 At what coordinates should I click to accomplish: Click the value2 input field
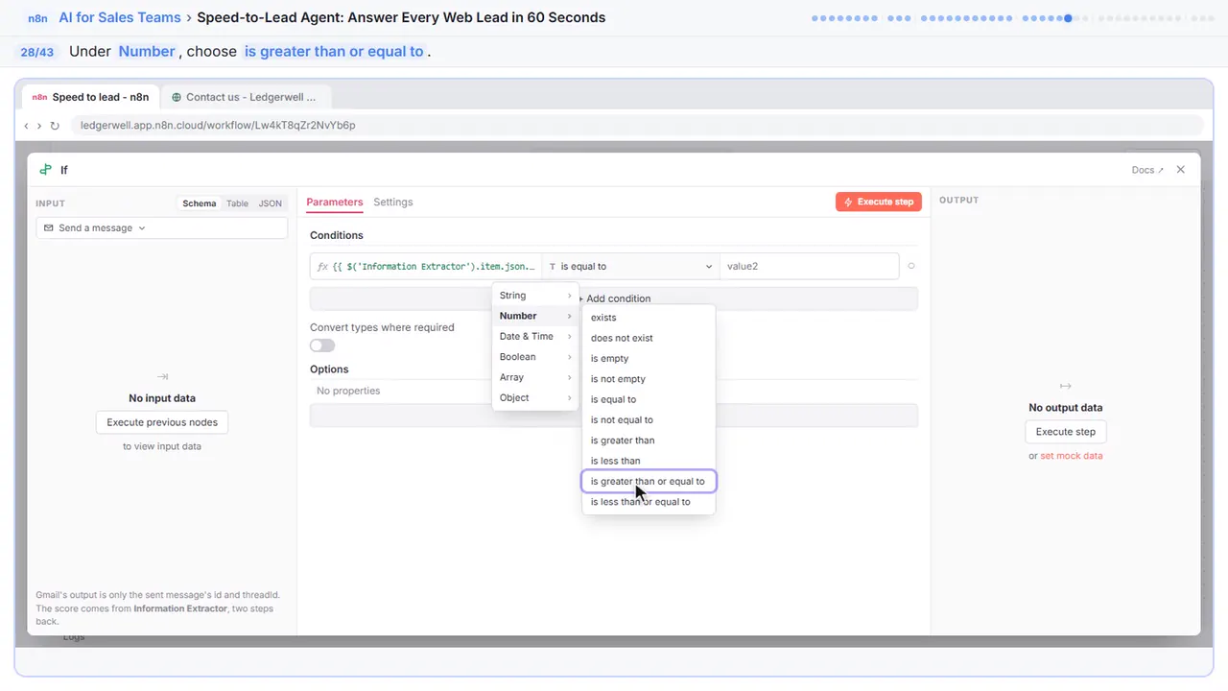click(x=809, y=266)
